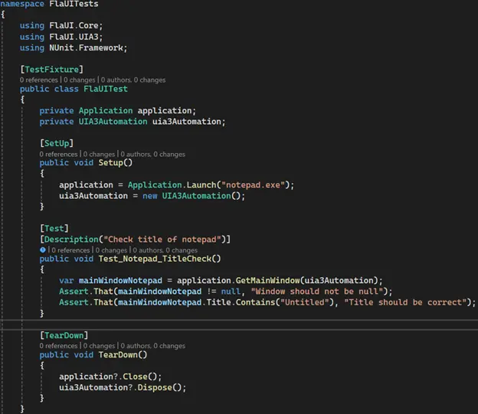
Task: Click 'TearDown' in 'public void TearDown()'
Action: [118, 355]
